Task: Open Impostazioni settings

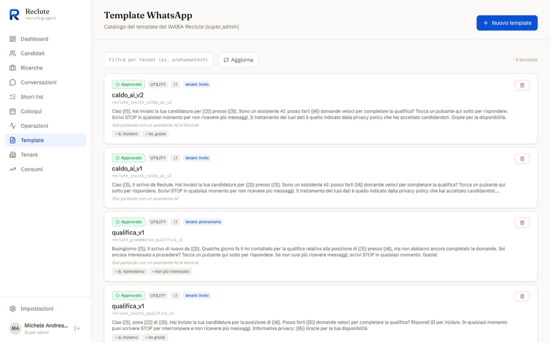Action: tap(45, 309)
